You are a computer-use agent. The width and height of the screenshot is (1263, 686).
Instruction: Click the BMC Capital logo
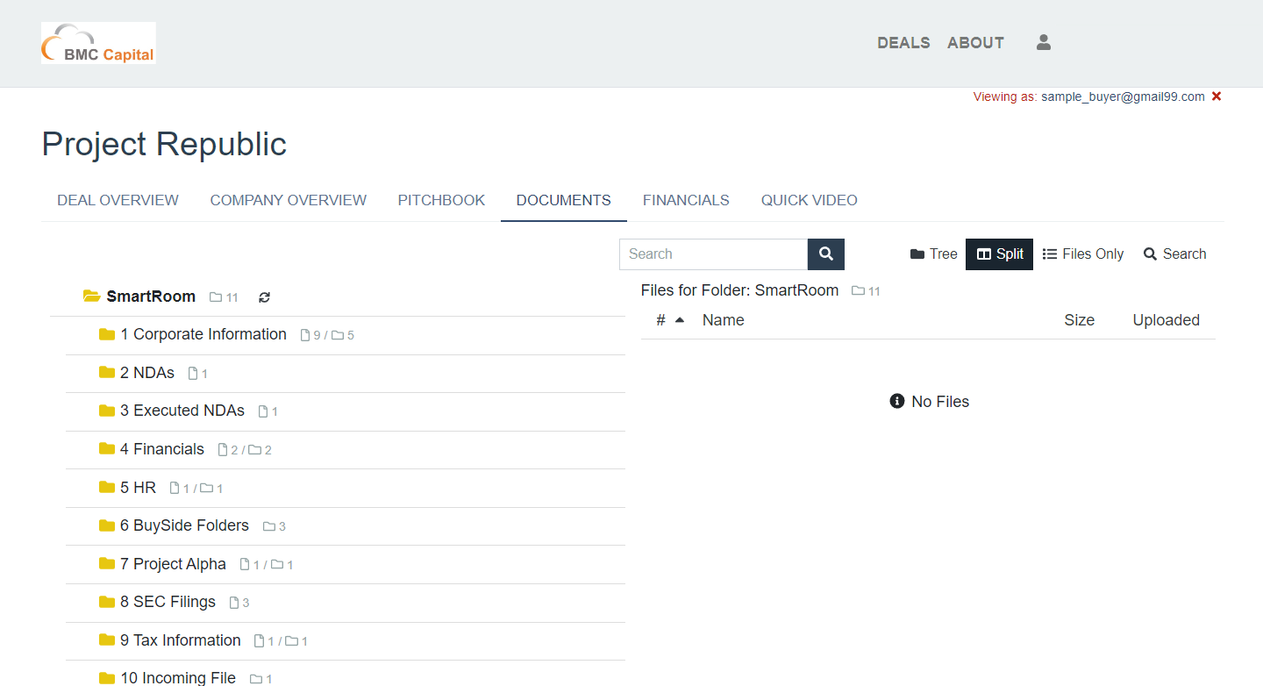tap(98, 43)
